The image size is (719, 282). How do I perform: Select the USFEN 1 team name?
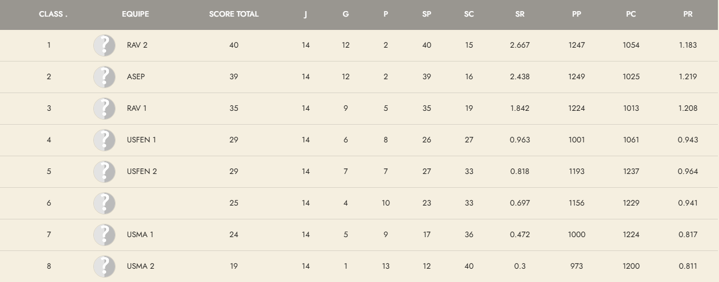point(141,140)
